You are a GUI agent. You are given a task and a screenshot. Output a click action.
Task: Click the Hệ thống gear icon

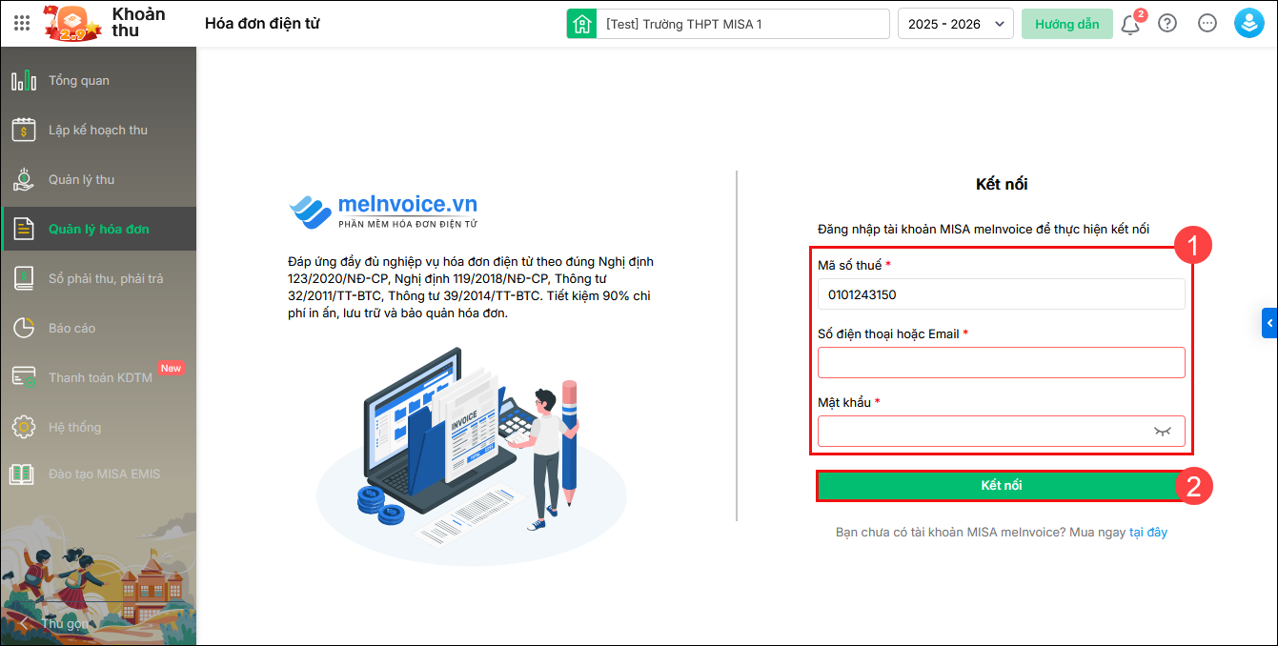[24, 428]
